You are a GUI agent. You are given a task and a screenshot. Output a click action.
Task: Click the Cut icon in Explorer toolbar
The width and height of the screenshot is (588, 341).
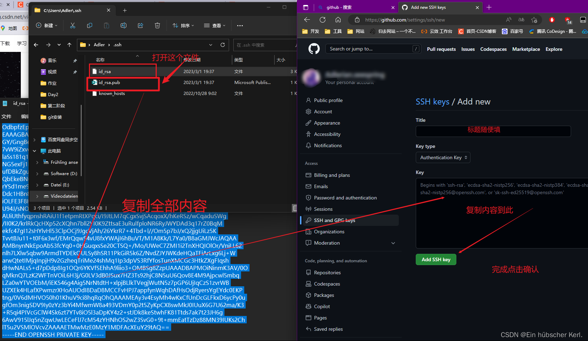(x=73, y=25)
